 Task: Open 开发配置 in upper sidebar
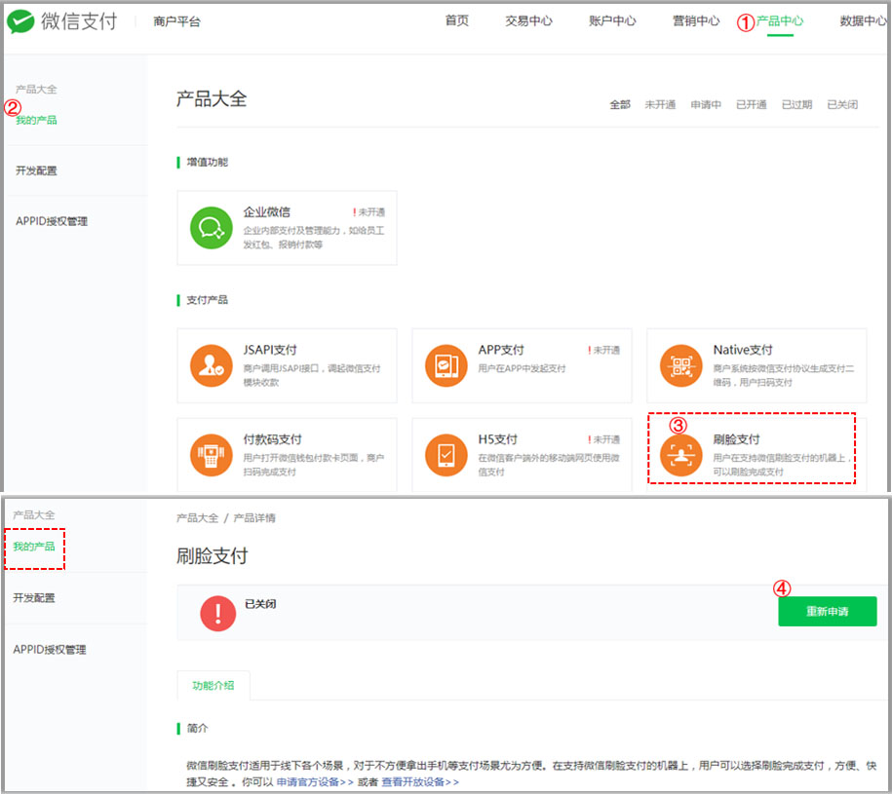[x=36, y=170]
